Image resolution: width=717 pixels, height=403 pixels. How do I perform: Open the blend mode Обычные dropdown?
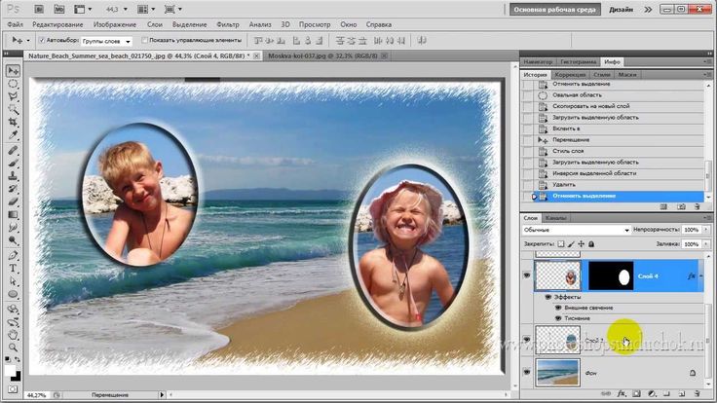coord(575,230)
